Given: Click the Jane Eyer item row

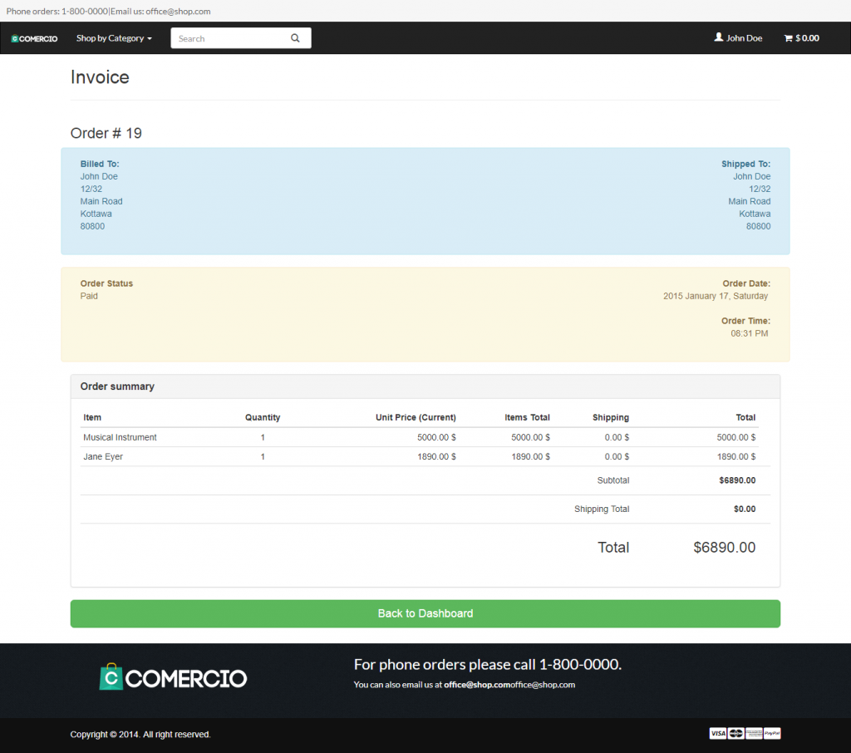Looking at the screenshot, I should [x=103, y=456].
